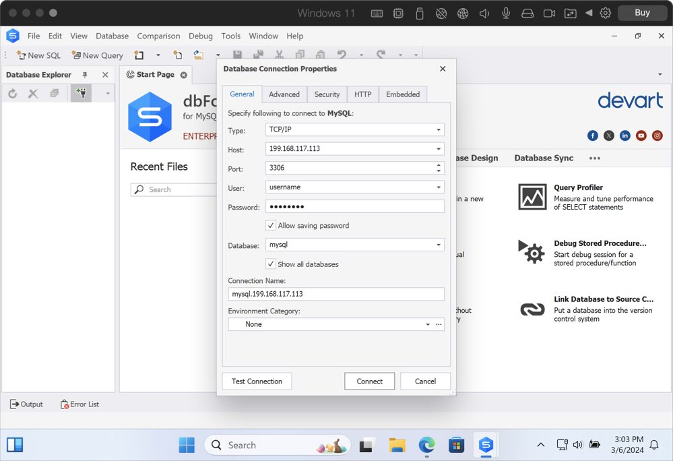Open Devart LinkedIn icon

pos(625,135)
